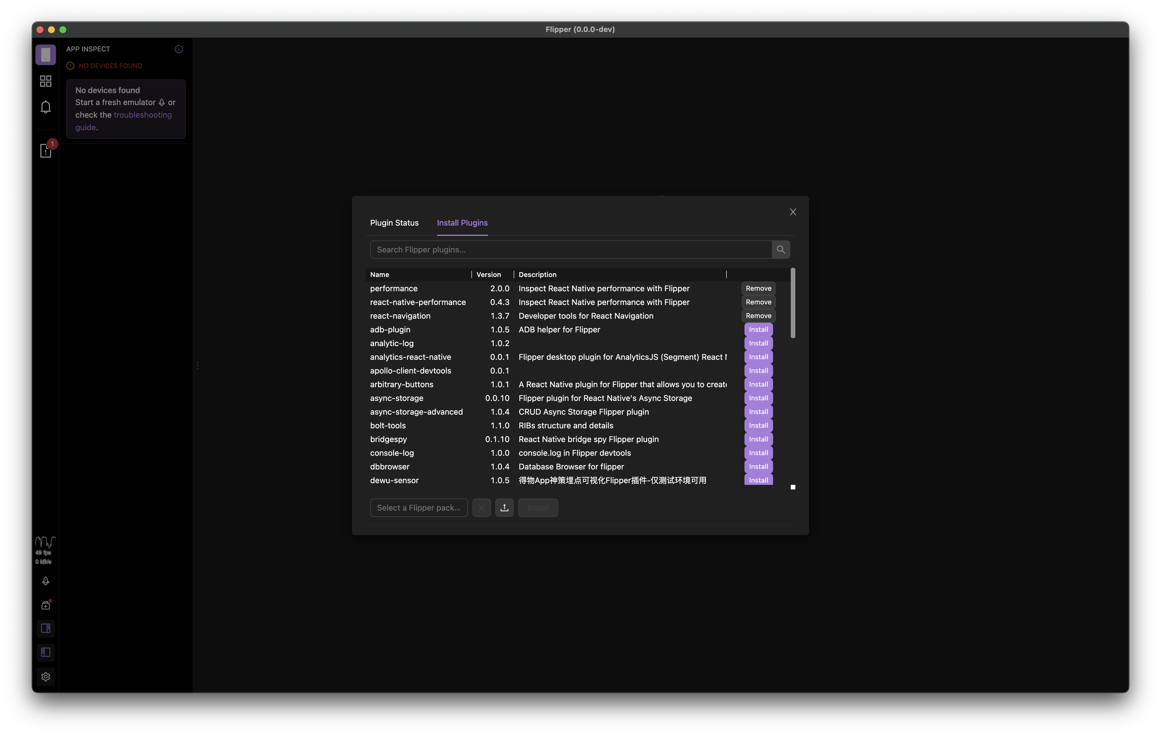Image resolution: width=1161 pixels, height=735 pixels.
Task: Switch to the Plugin Status tab
Action: point(394,223)
